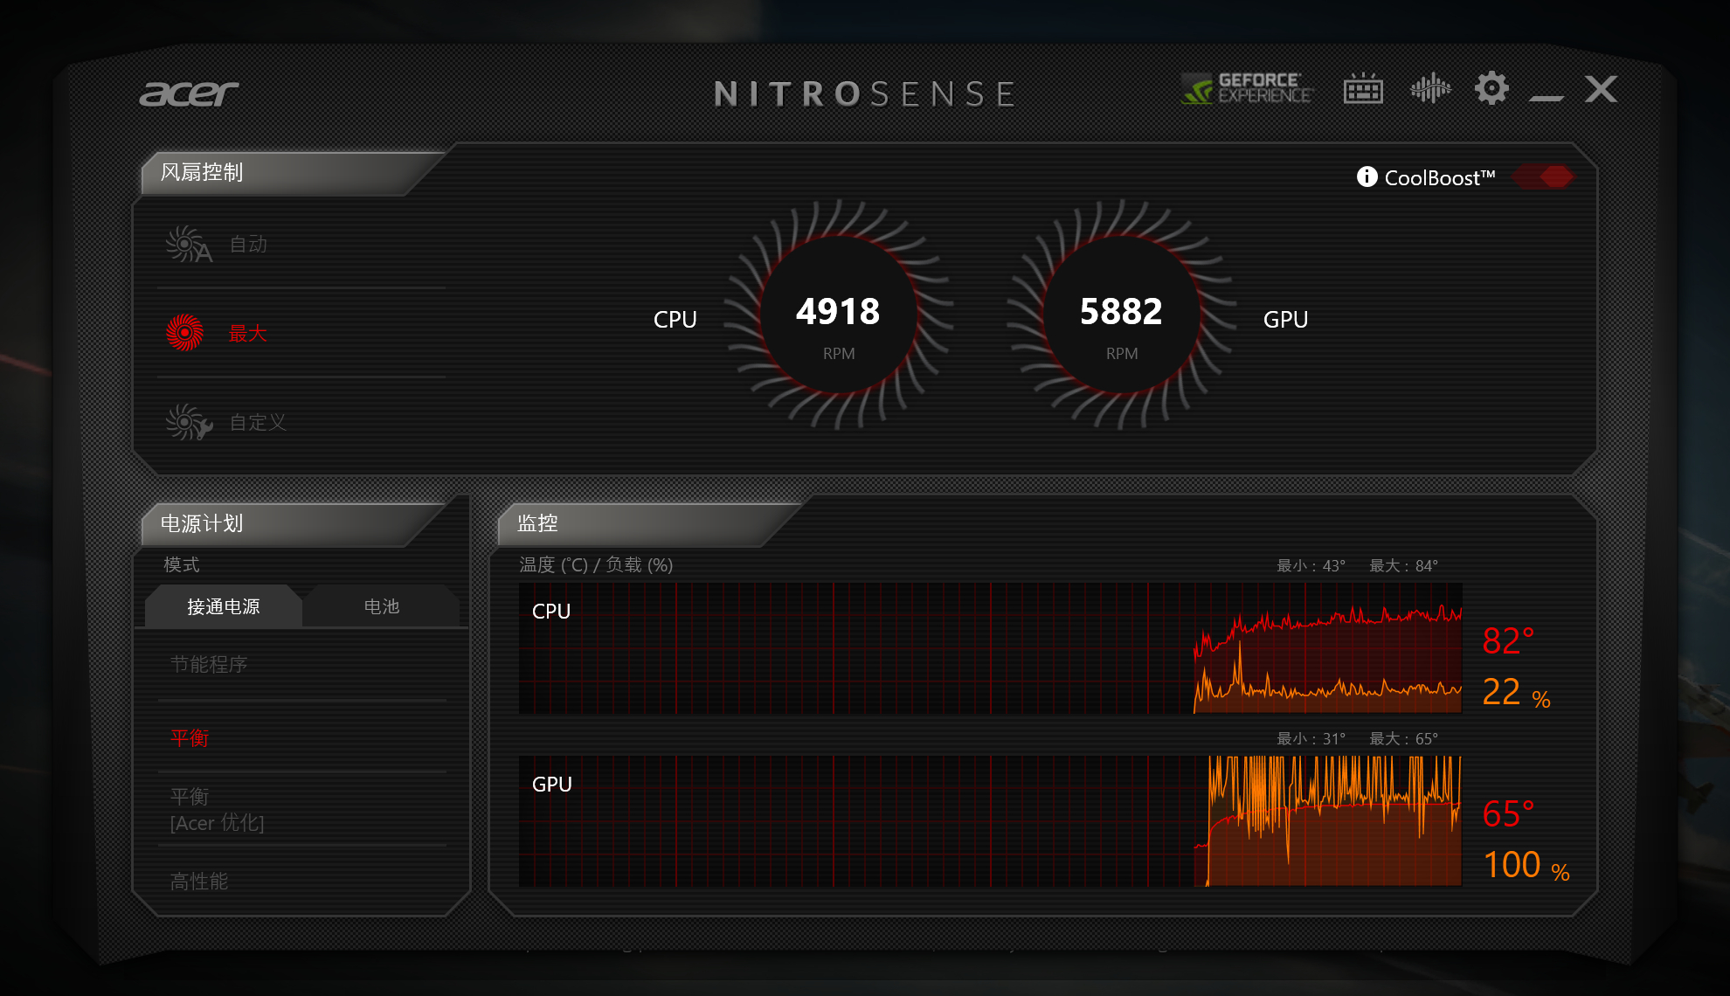Select the 自动 fan mode label

coord(248,245)
